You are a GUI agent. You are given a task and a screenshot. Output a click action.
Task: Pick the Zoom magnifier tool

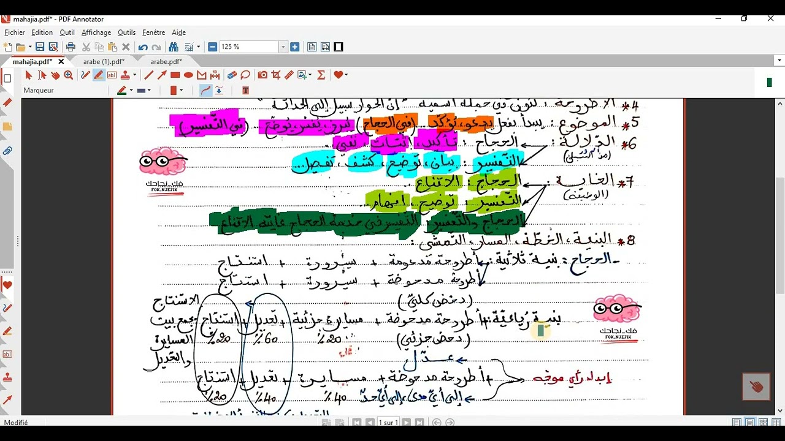(68, 75)
